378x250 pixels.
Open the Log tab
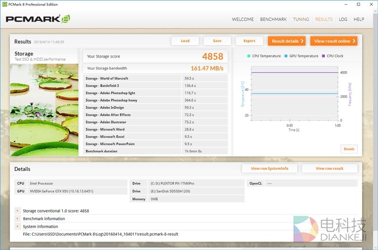point(343,19)
